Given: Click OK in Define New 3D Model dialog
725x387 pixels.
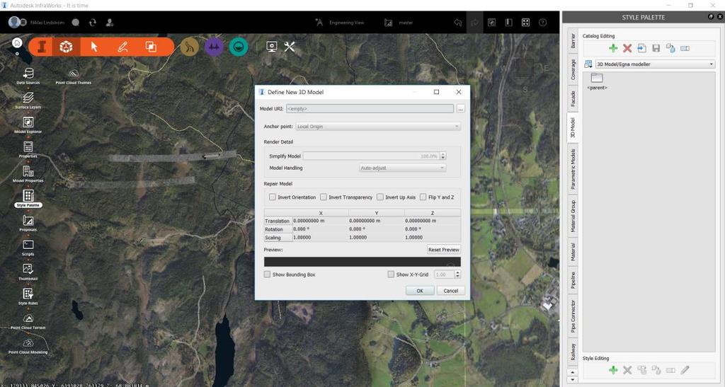Looking at the screenshot, I should pyautogui.click(x=420, y=291).
